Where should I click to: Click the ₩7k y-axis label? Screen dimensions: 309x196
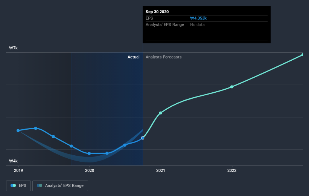[x=13, y=48]
